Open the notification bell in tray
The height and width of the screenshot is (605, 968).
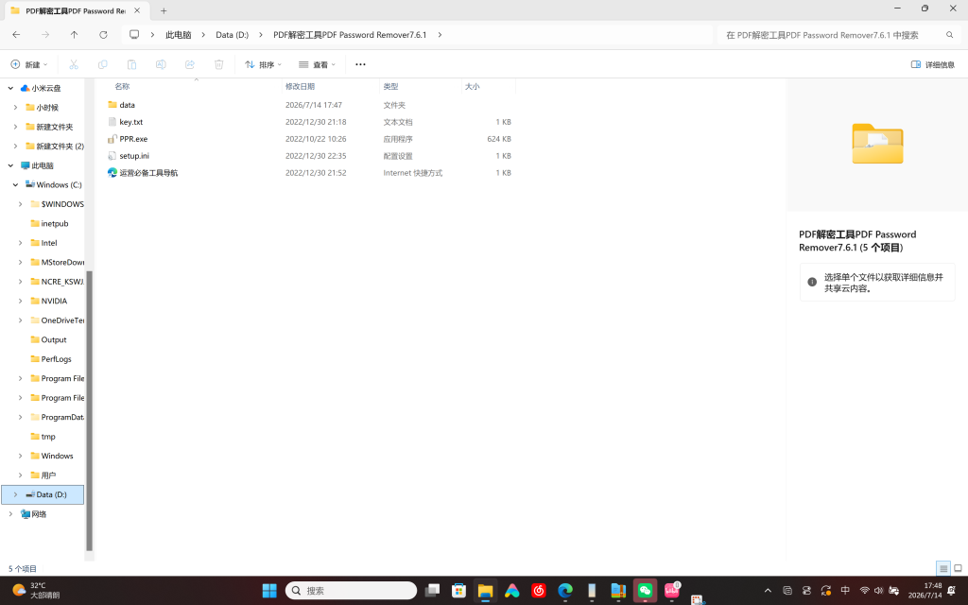tap(951, 591)
